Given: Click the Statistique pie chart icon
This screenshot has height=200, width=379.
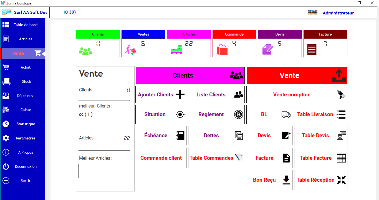Looking at the screenshot, I should 6,124.
